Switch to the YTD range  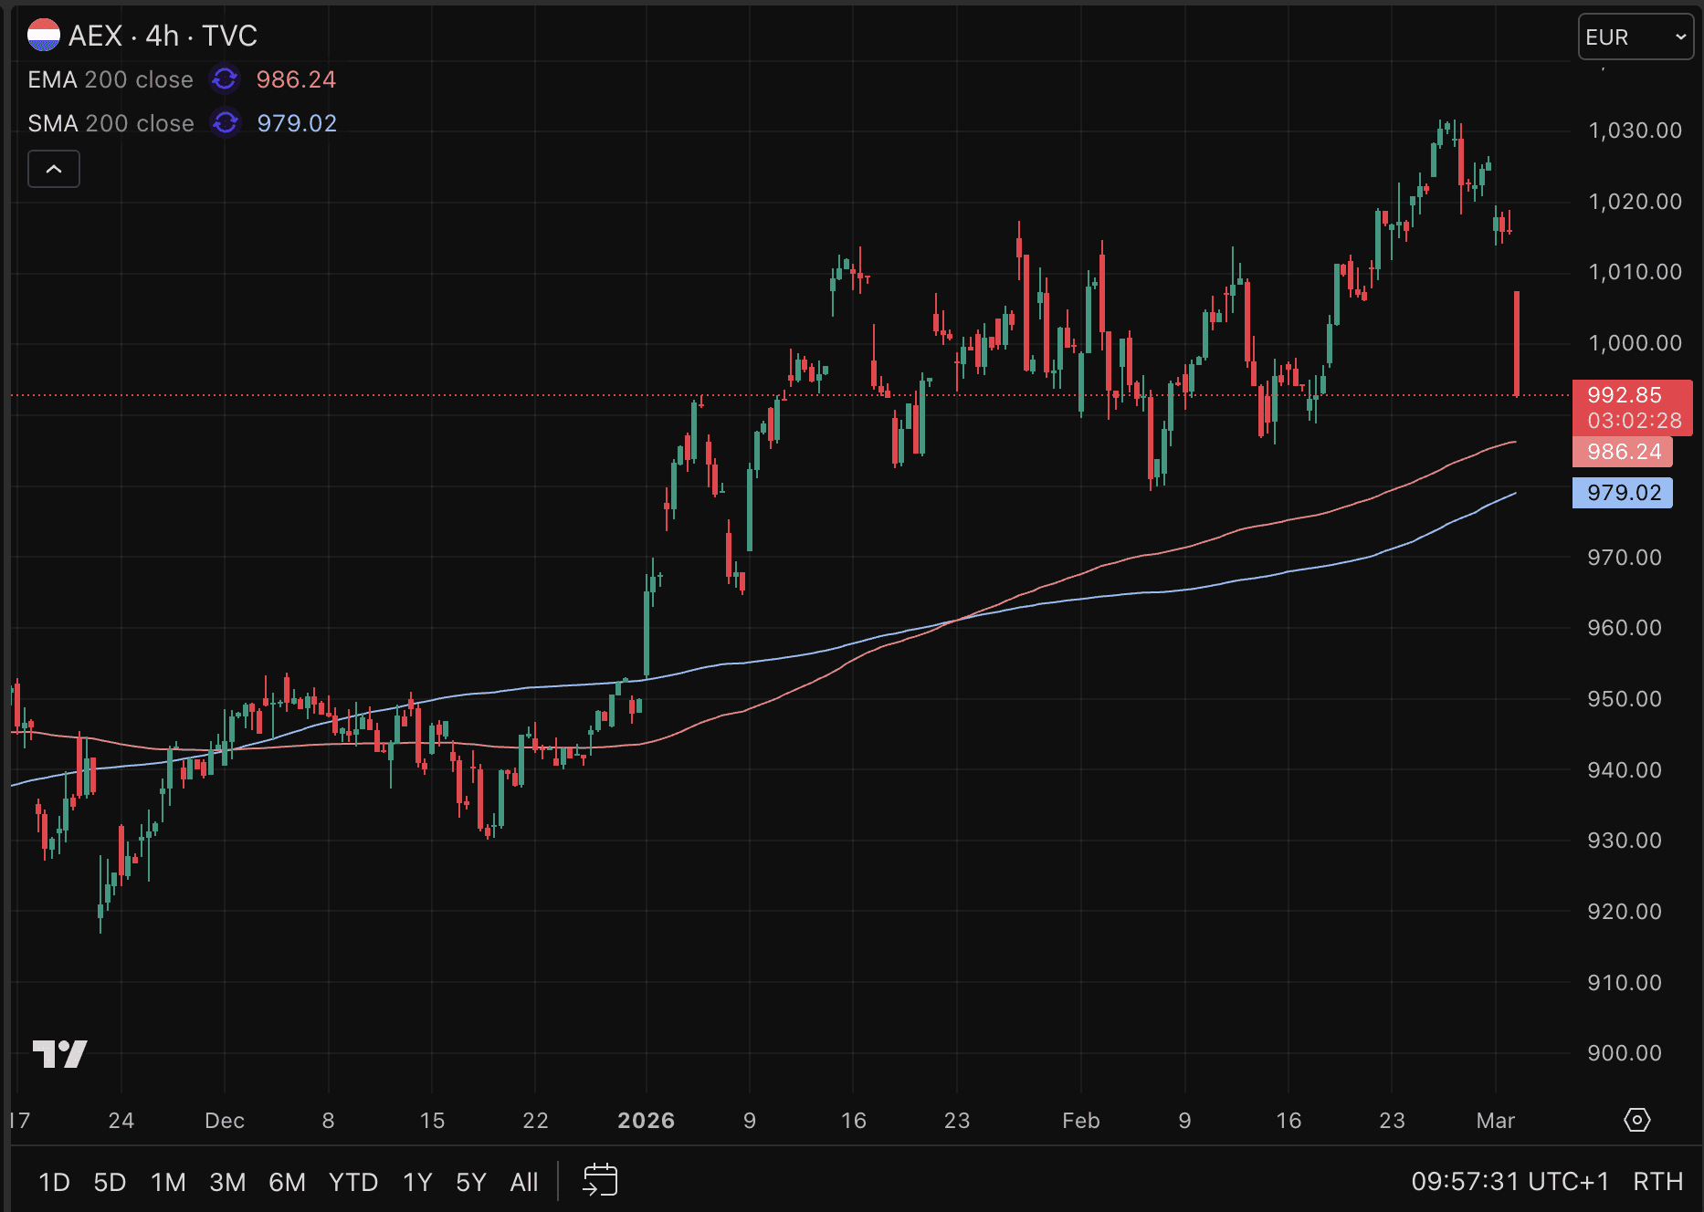click(x=353, y=1183)
